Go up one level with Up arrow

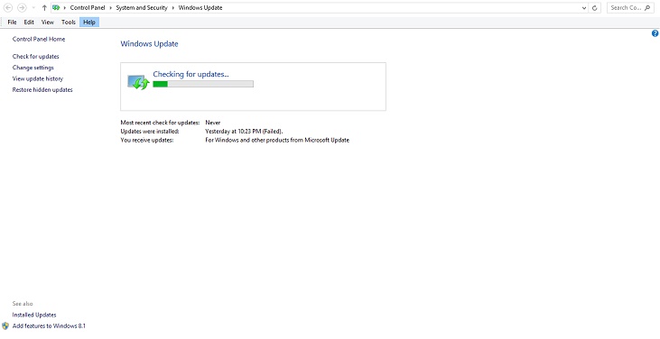(44, 7)
